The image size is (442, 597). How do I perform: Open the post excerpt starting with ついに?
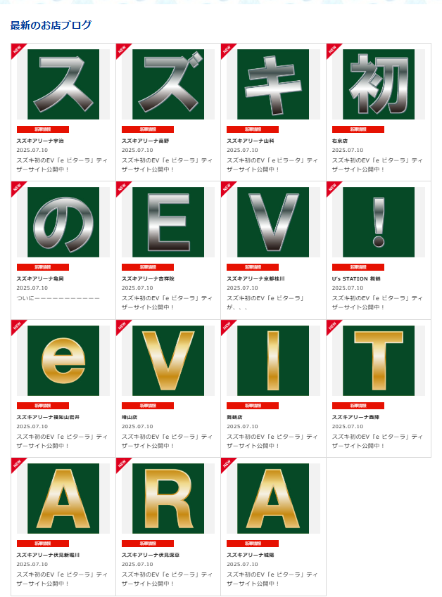(x=58, y=298)
